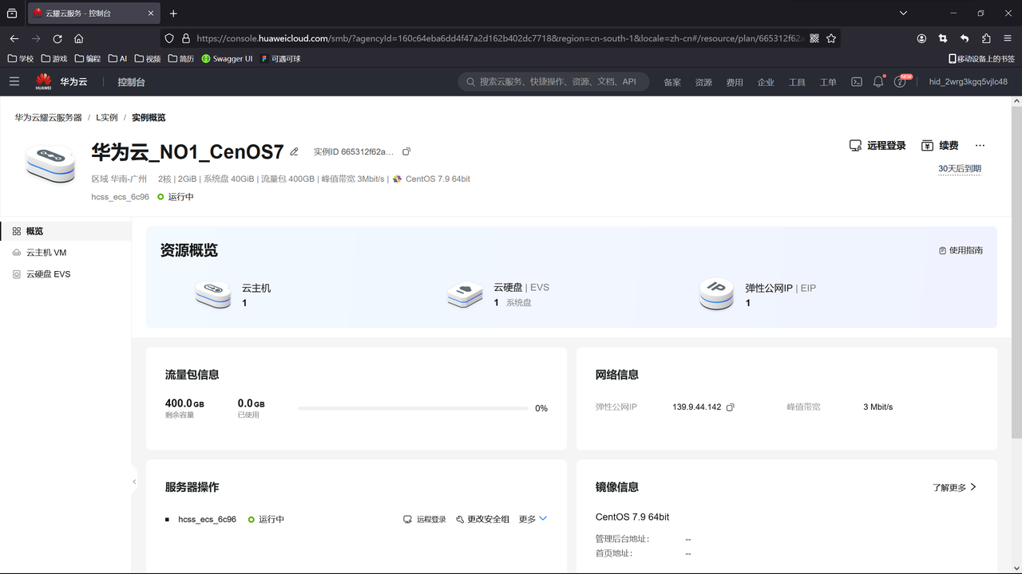Click the 弹性公网IP resource icon
Screen dimensions: 1022x574
pos(716,294)
